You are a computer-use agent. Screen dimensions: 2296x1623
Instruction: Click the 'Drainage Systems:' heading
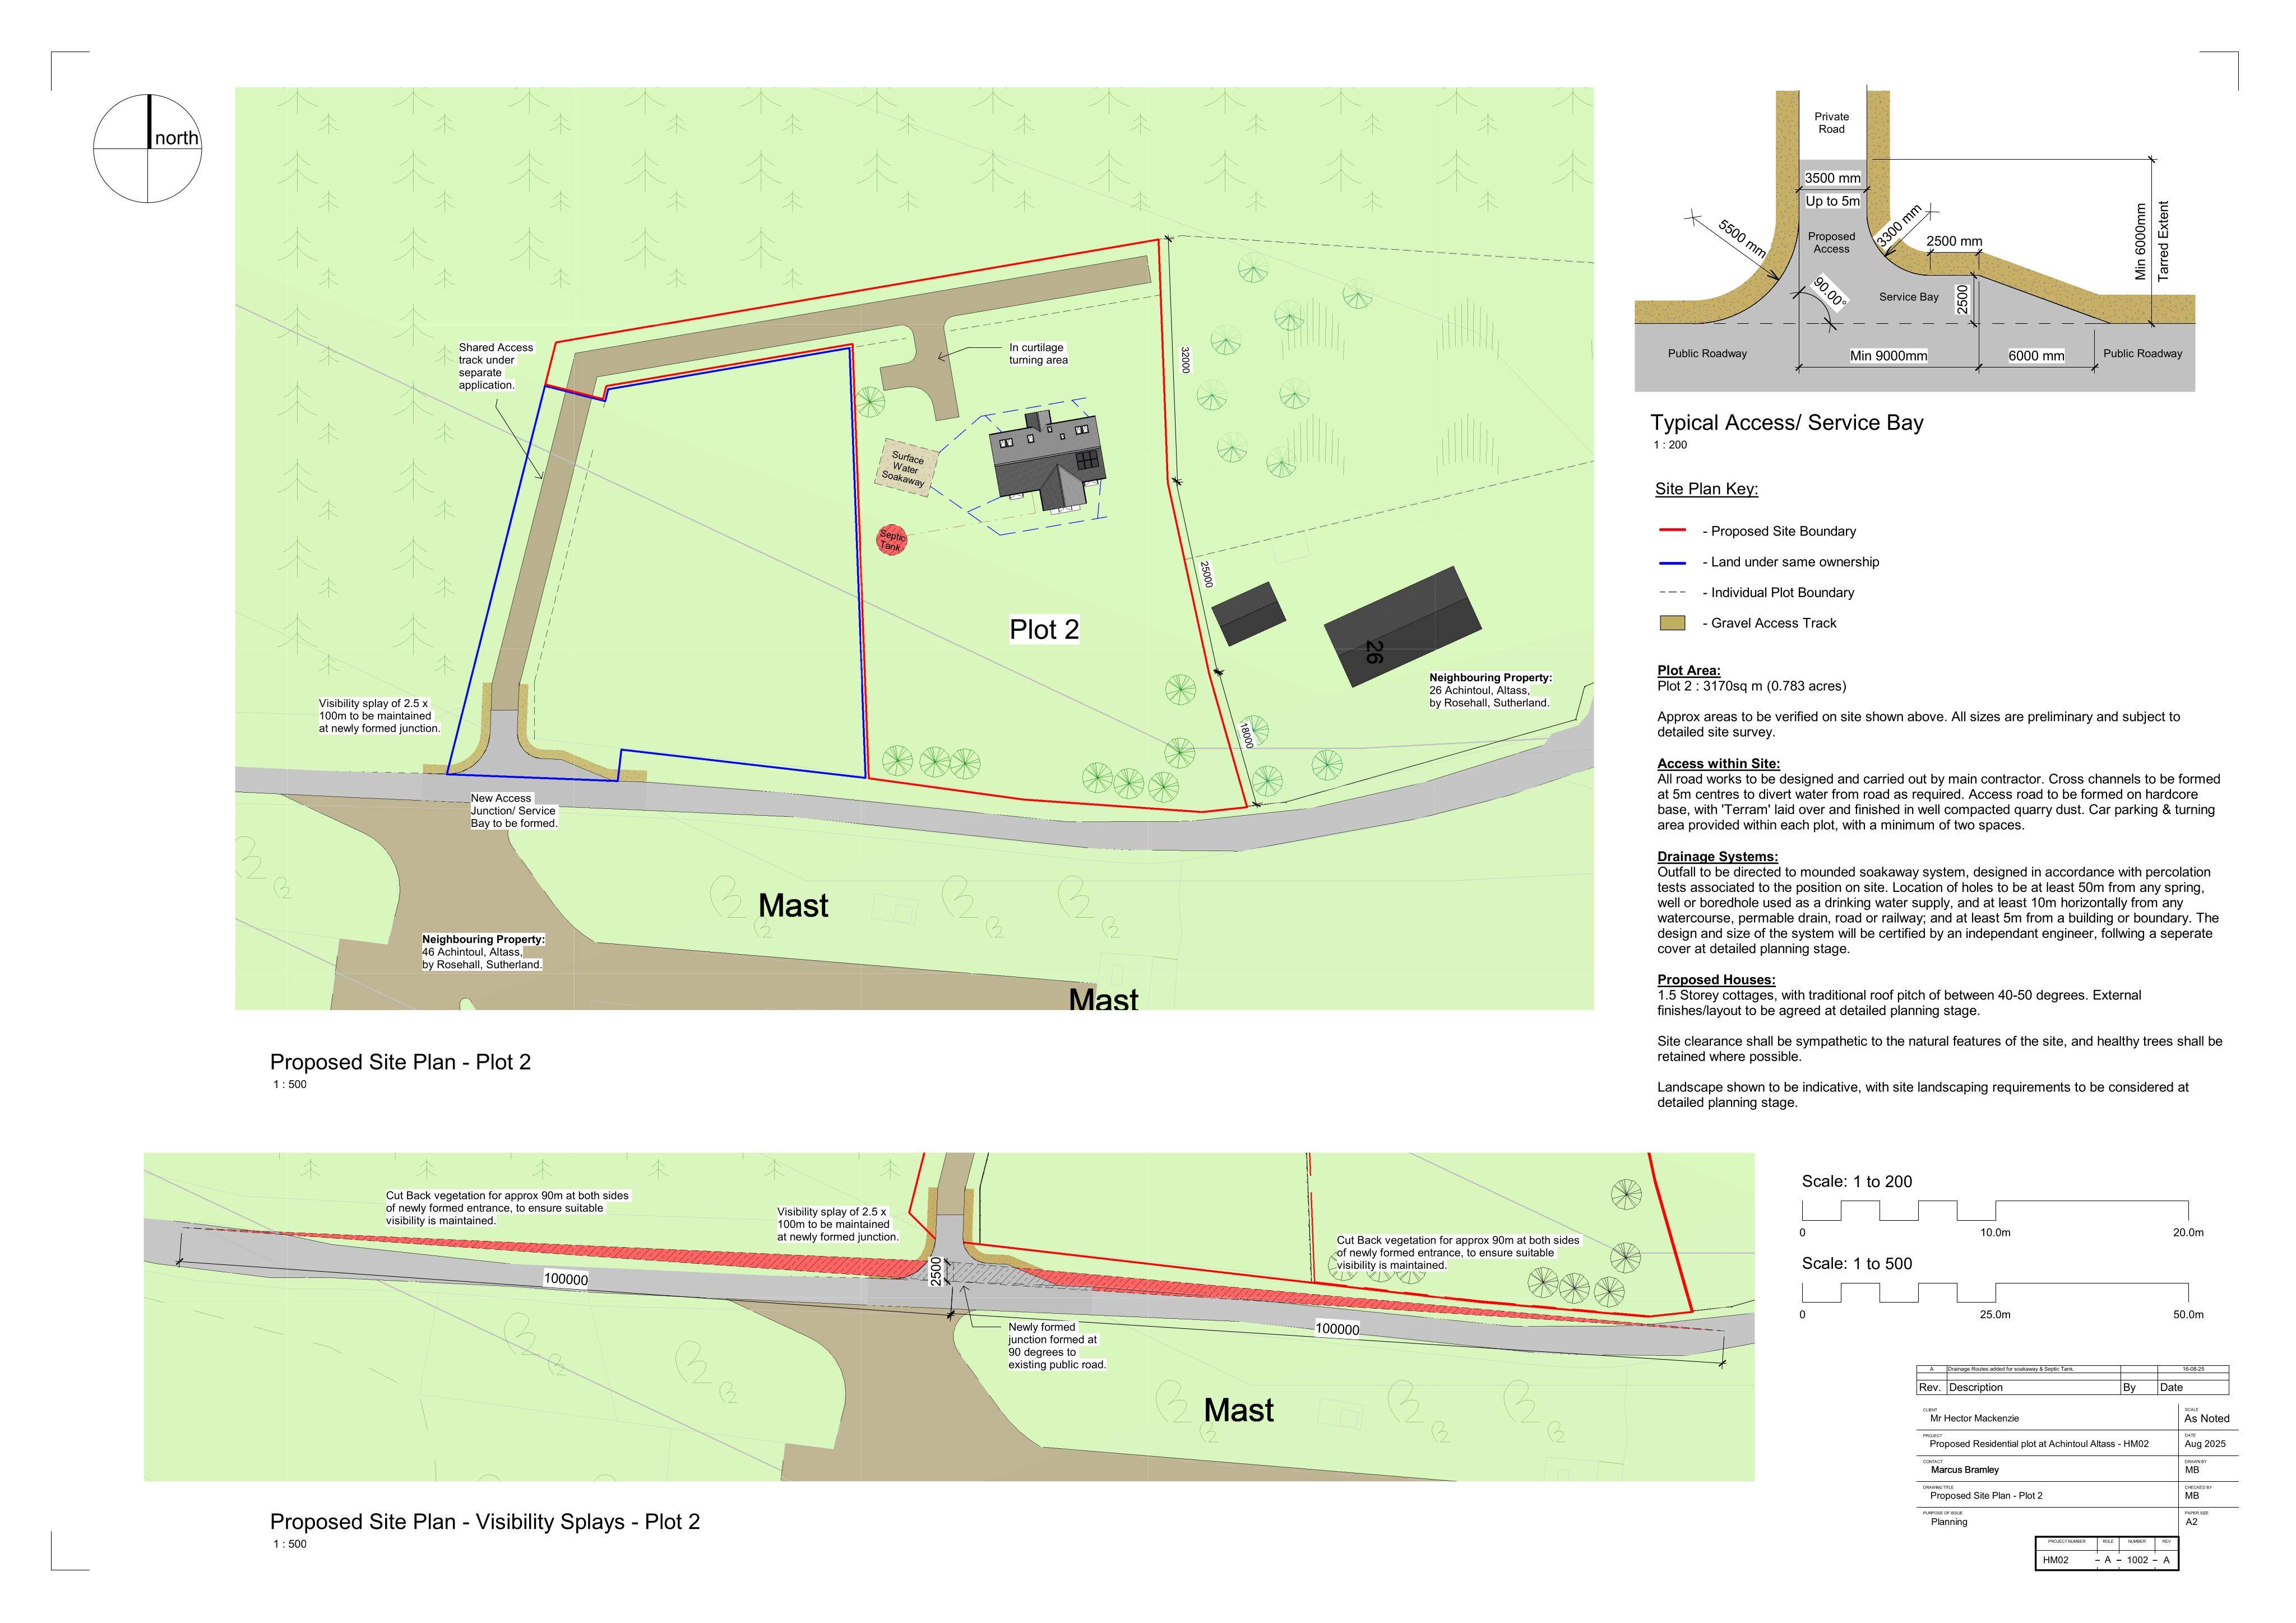[1717, 857]
